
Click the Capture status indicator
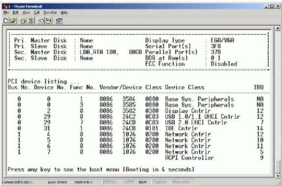tap(160, 182)
